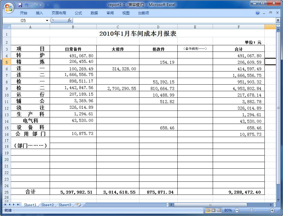Switch to the 插入 ribbon tab
The height and width of the screenshot is (216, 283).
39,13
